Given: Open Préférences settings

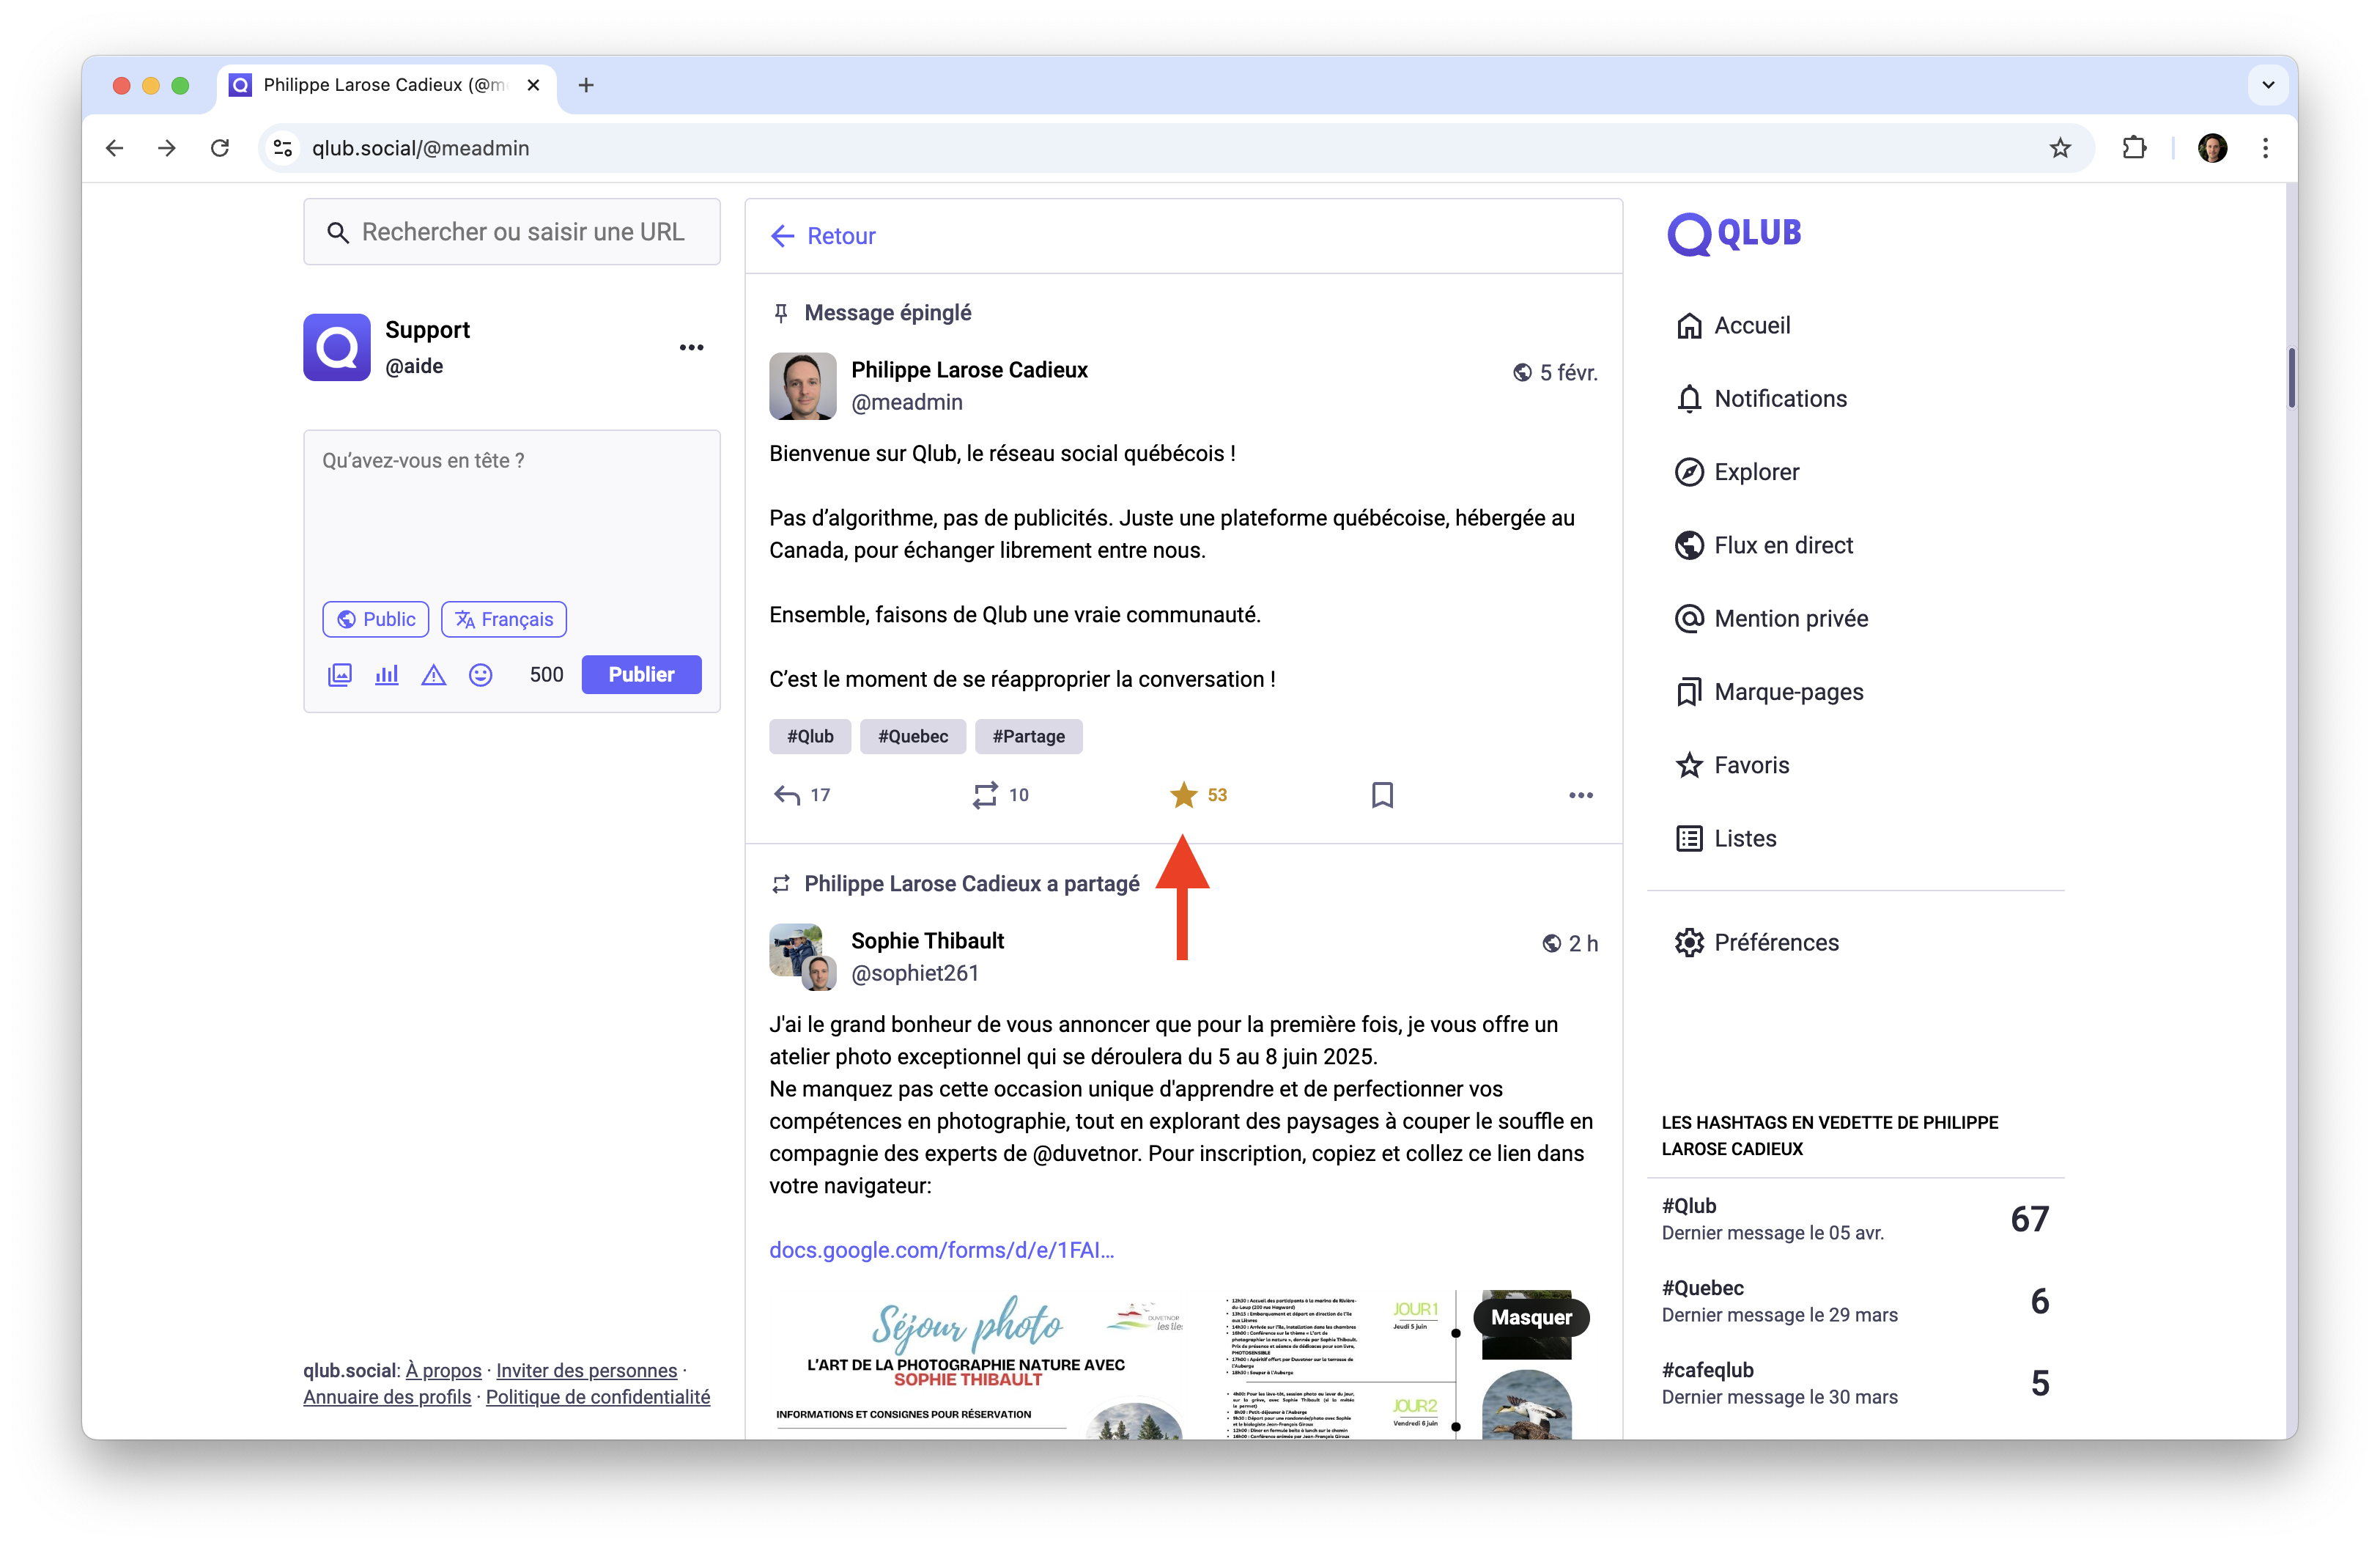Looking at the screenshot, I should point(1757,942).
